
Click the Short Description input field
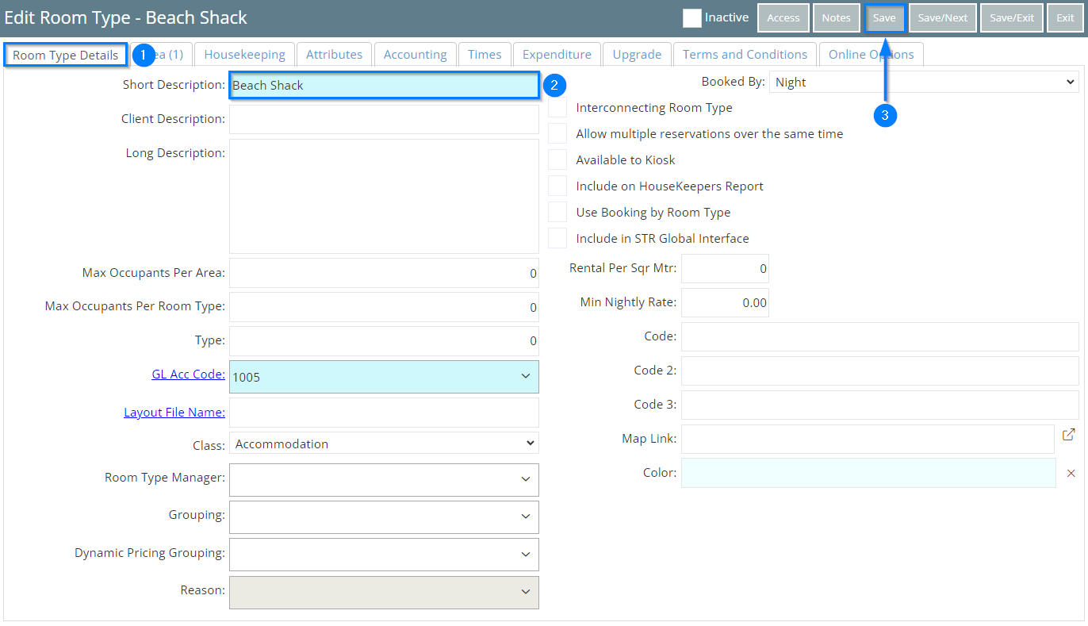(384, 86)
